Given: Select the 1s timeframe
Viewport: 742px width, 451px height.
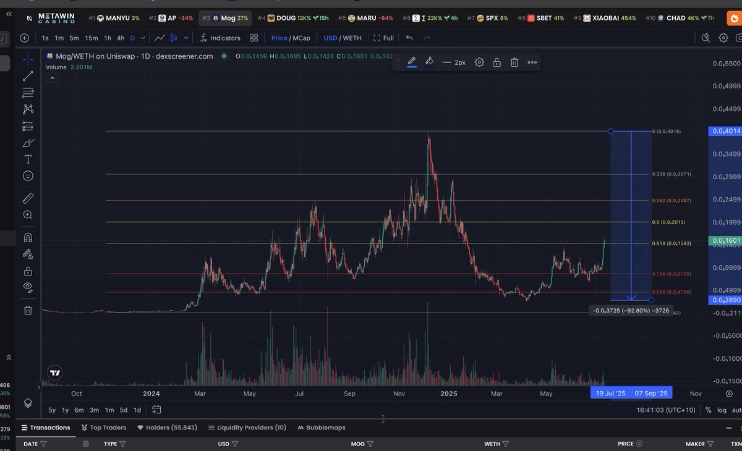Looking at the screenshot, I should [x=45, y=38].
